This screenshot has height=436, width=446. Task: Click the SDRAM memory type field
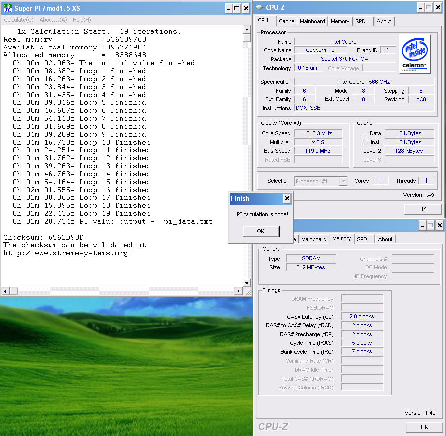point(311,258)
